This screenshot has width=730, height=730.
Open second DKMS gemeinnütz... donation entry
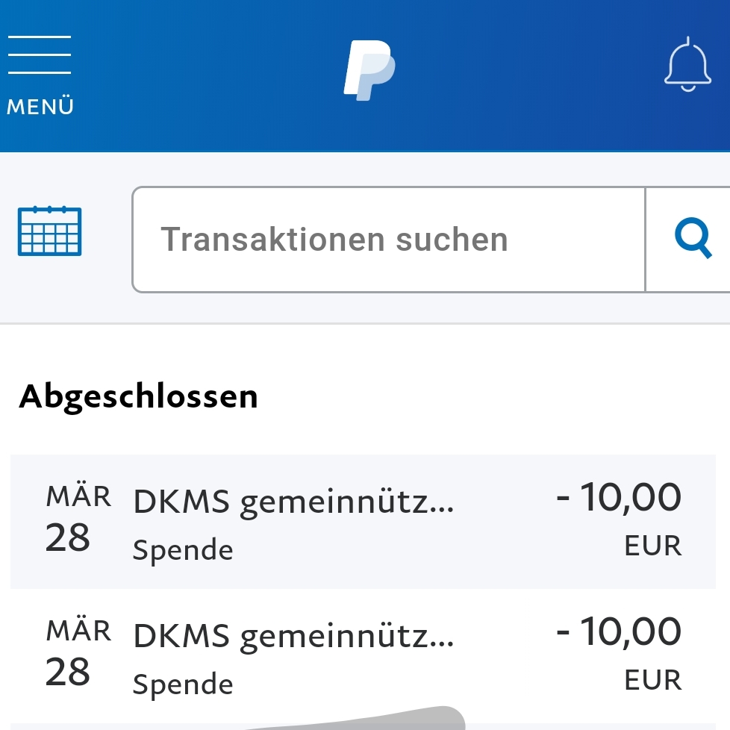click(364, 656)
